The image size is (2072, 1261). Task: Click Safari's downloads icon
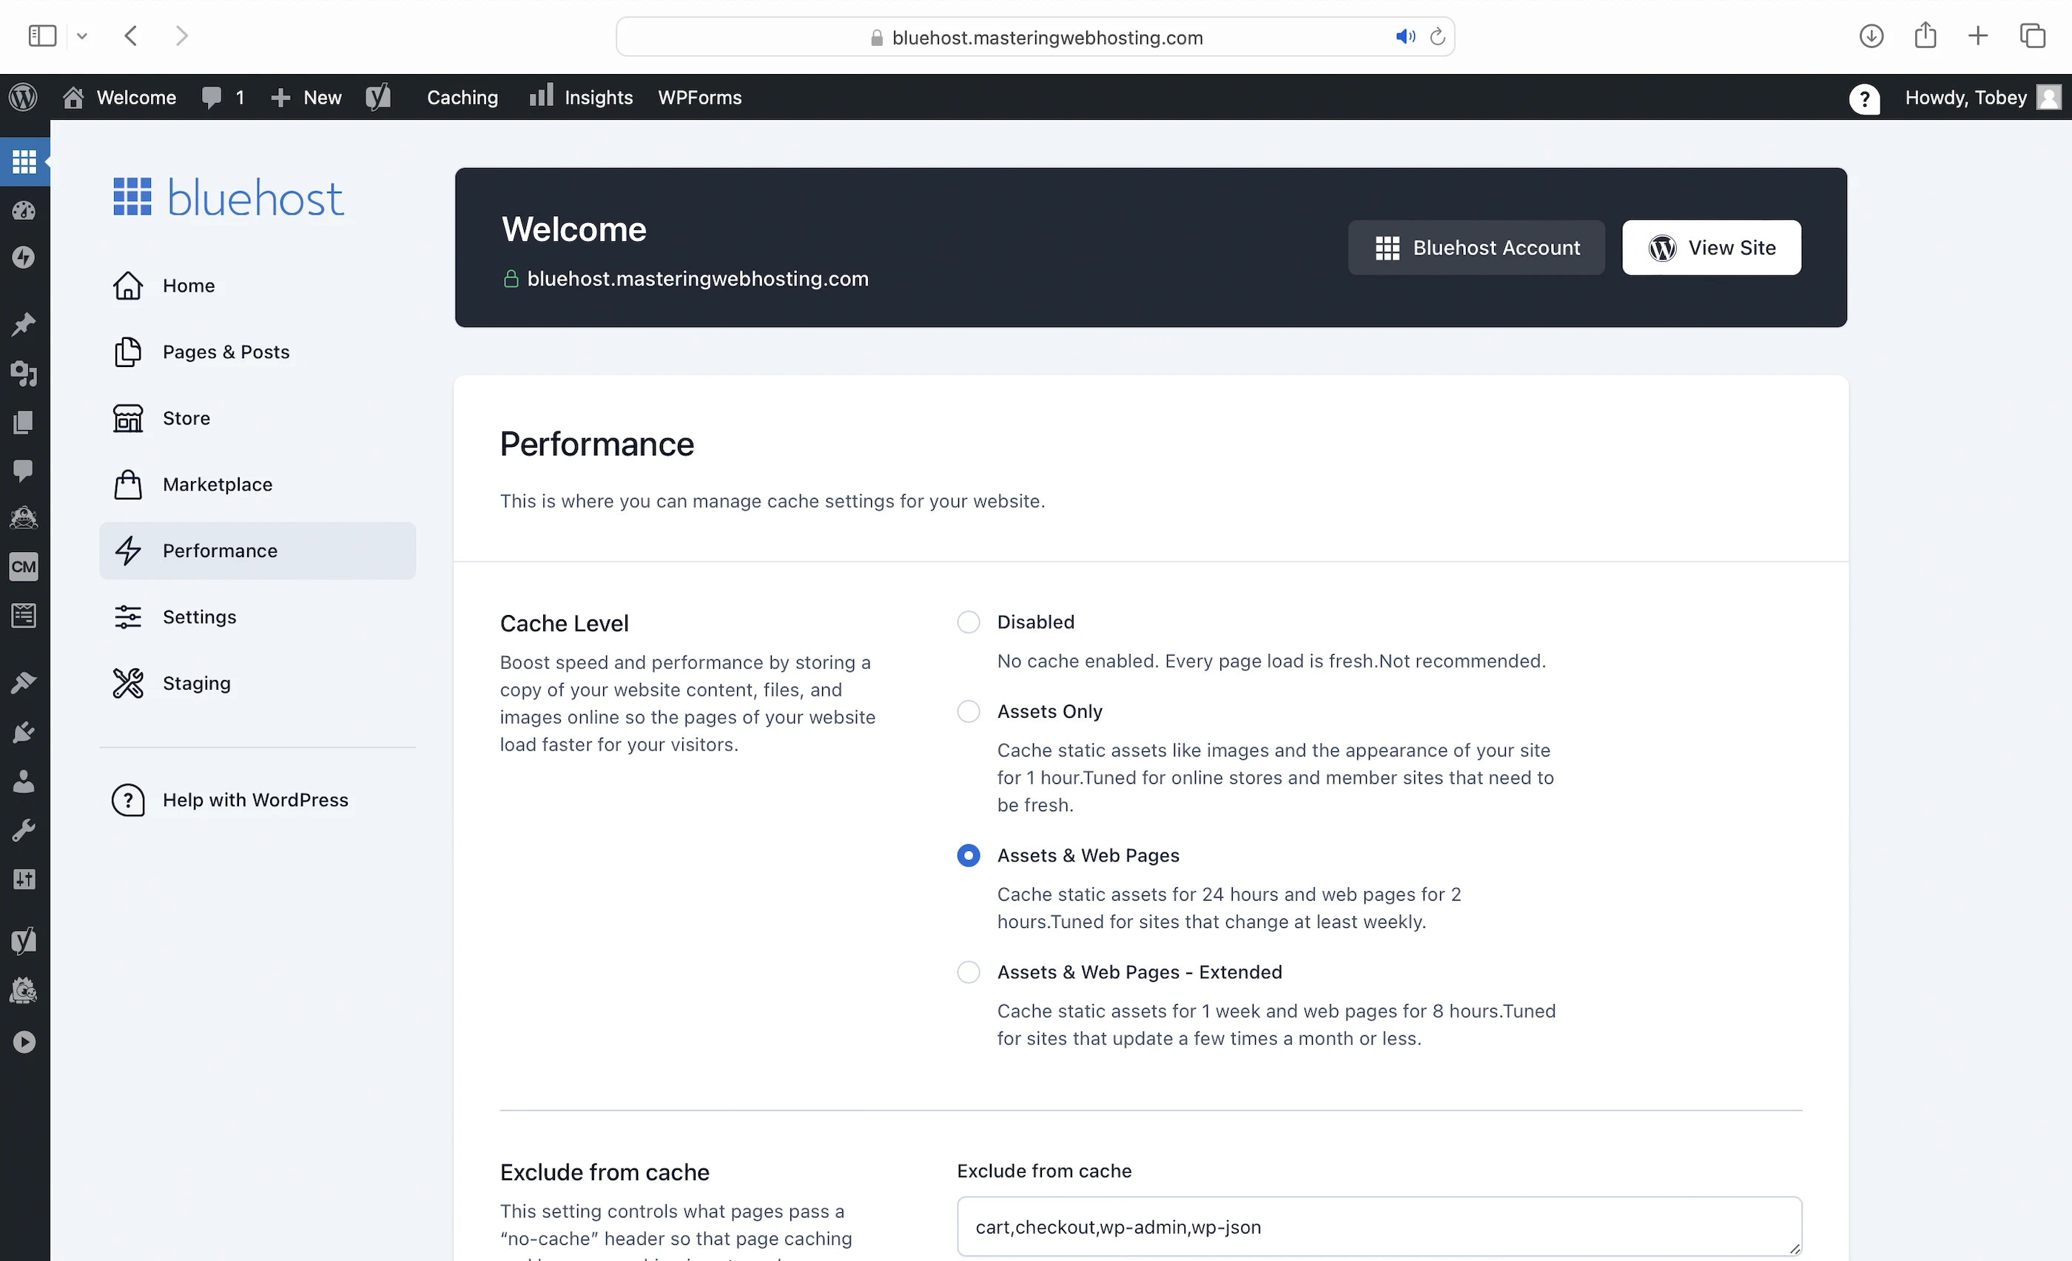1870,36
